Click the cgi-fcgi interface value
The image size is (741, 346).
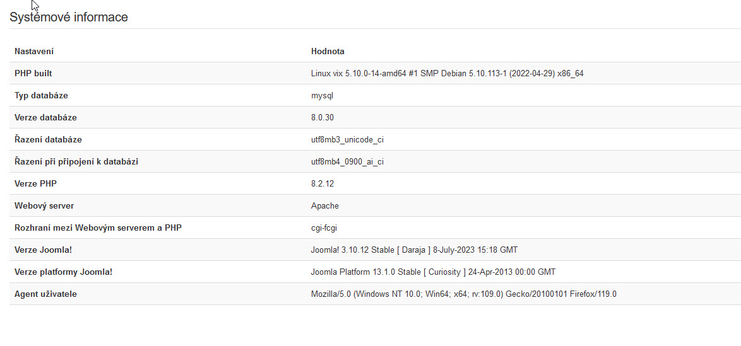324,228
